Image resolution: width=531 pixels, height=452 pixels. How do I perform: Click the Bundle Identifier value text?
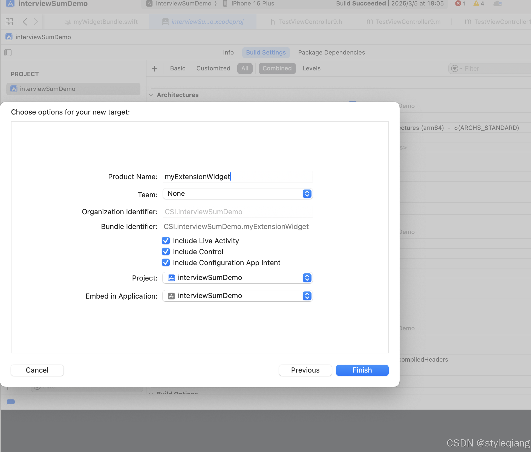coord(236,227)
